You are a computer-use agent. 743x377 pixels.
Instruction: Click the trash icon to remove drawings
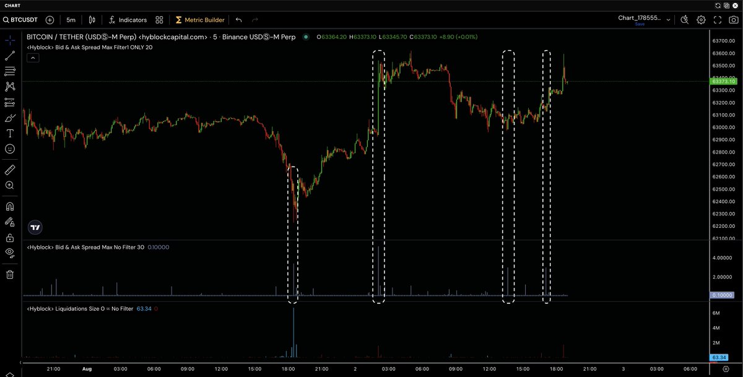click(x=10, y=274)
